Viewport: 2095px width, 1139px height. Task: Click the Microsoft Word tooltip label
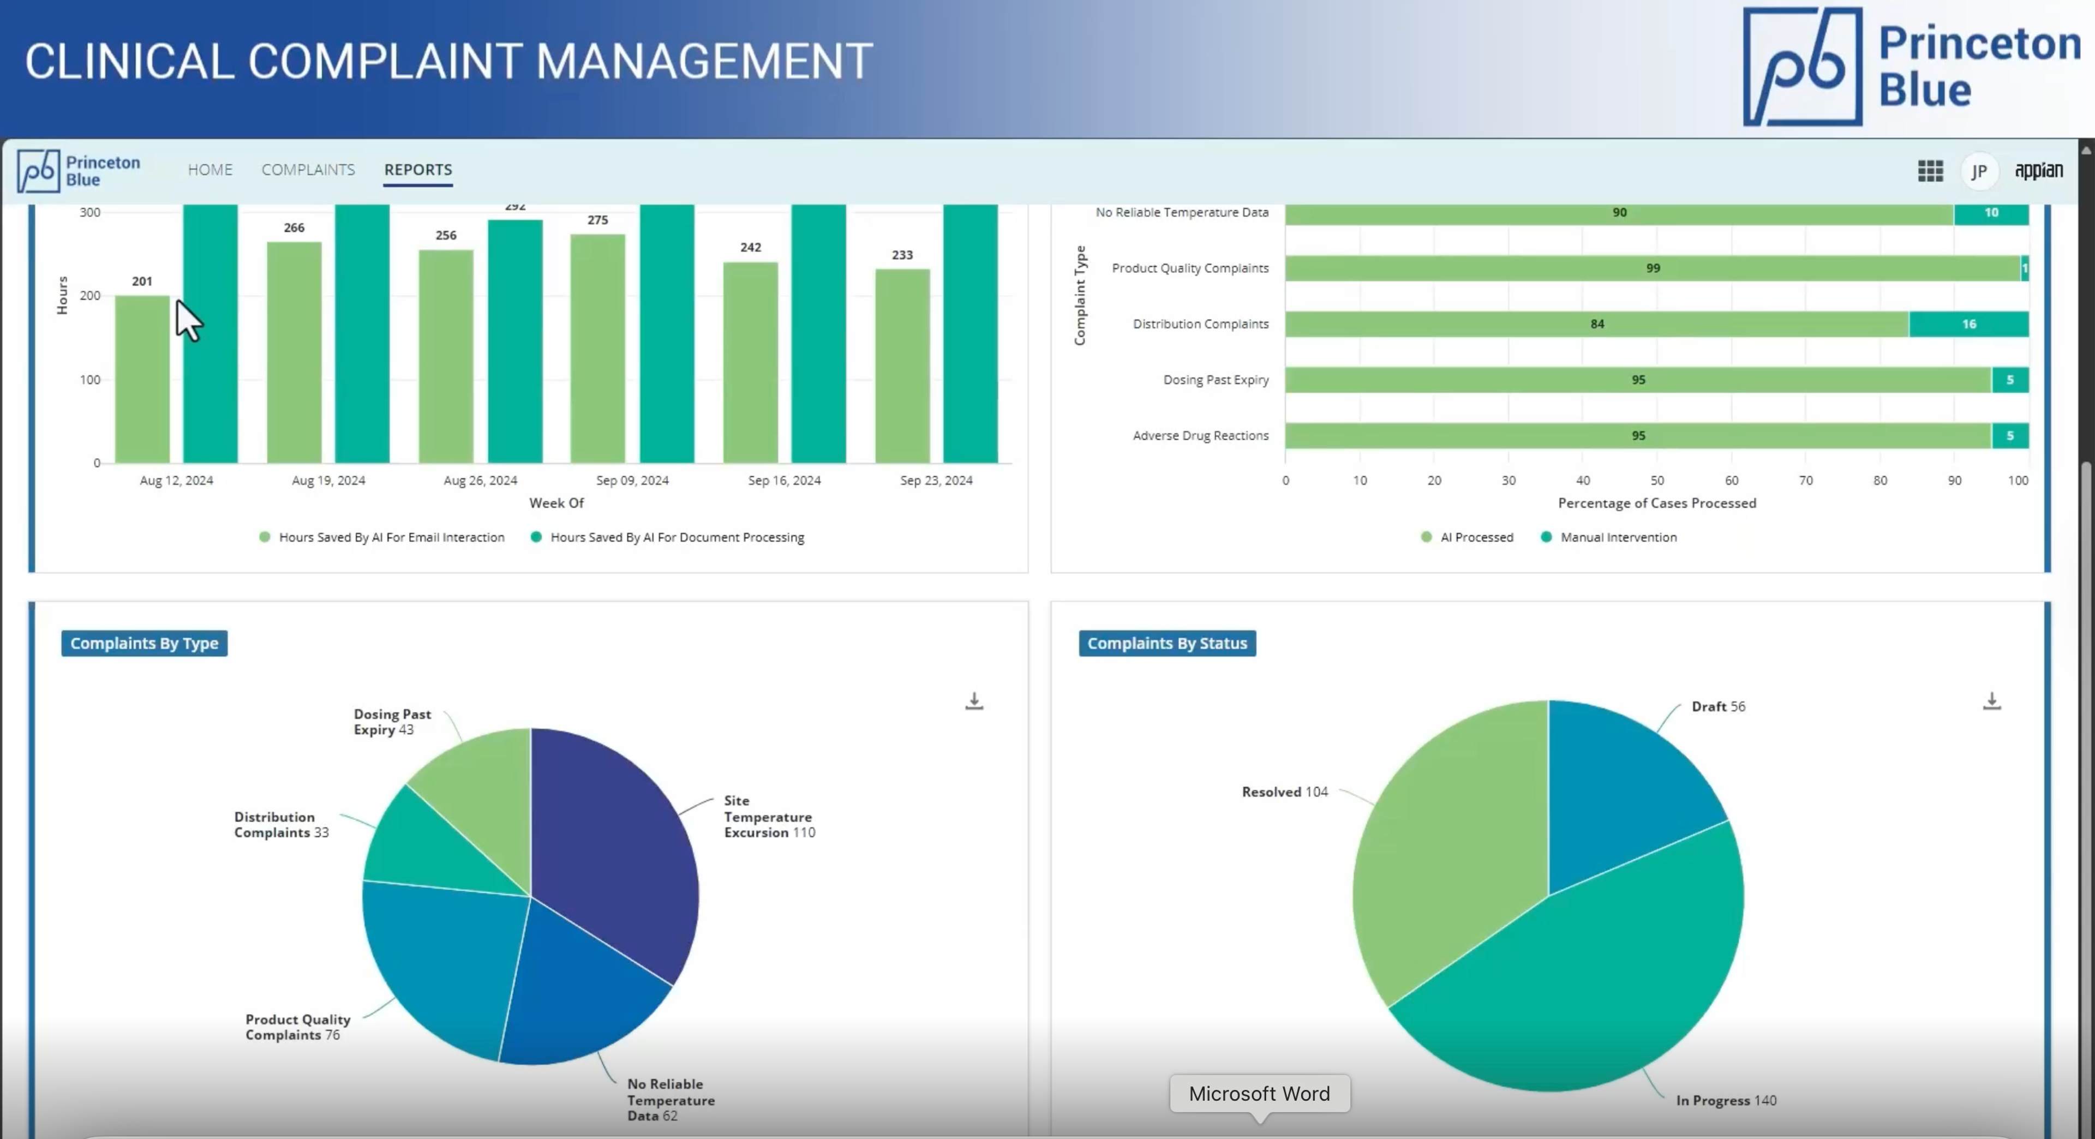[x=1260, y=1094]
